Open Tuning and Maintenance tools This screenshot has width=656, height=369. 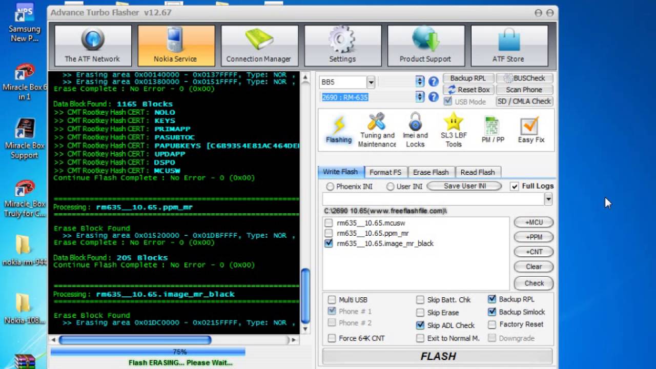pos(377,131)
